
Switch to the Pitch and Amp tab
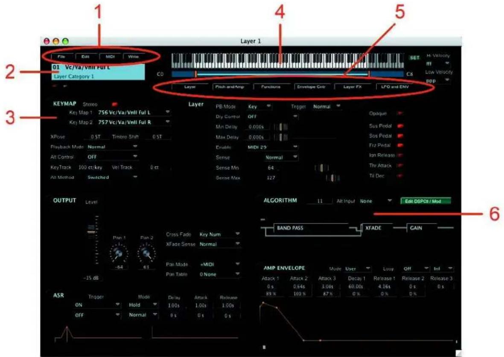click(230, 87)
